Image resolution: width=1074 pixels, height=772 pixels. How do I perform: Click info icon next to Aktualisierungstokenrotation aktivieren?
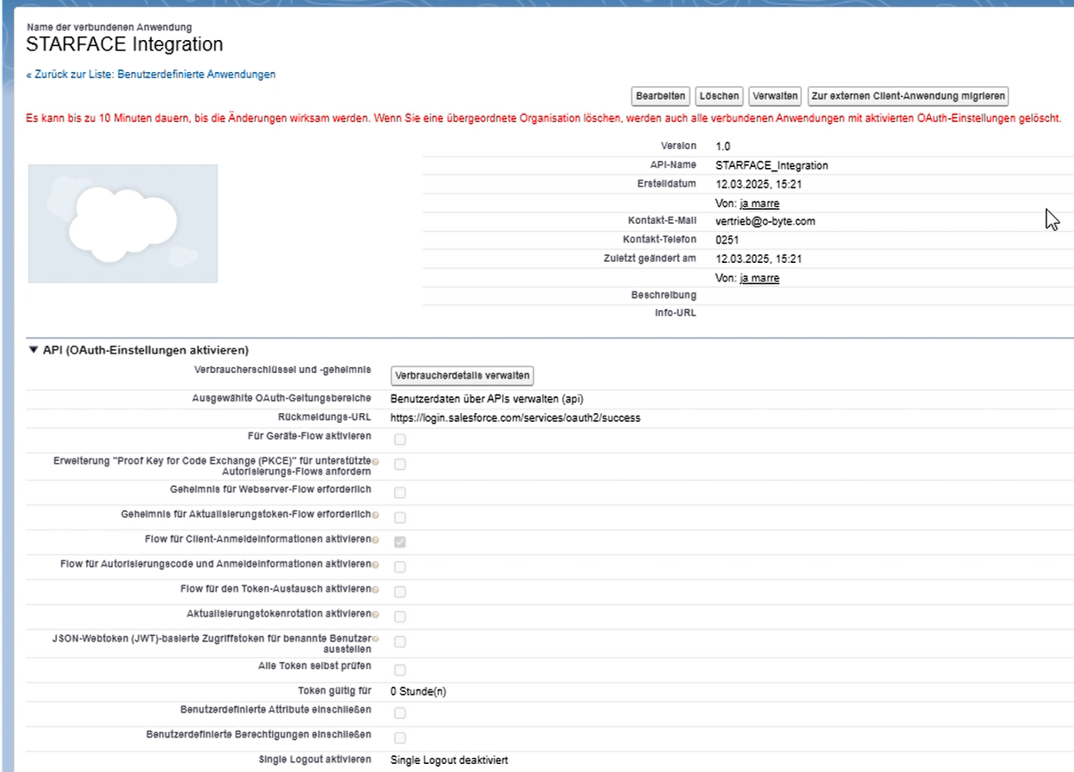click(x=376, y=615)
